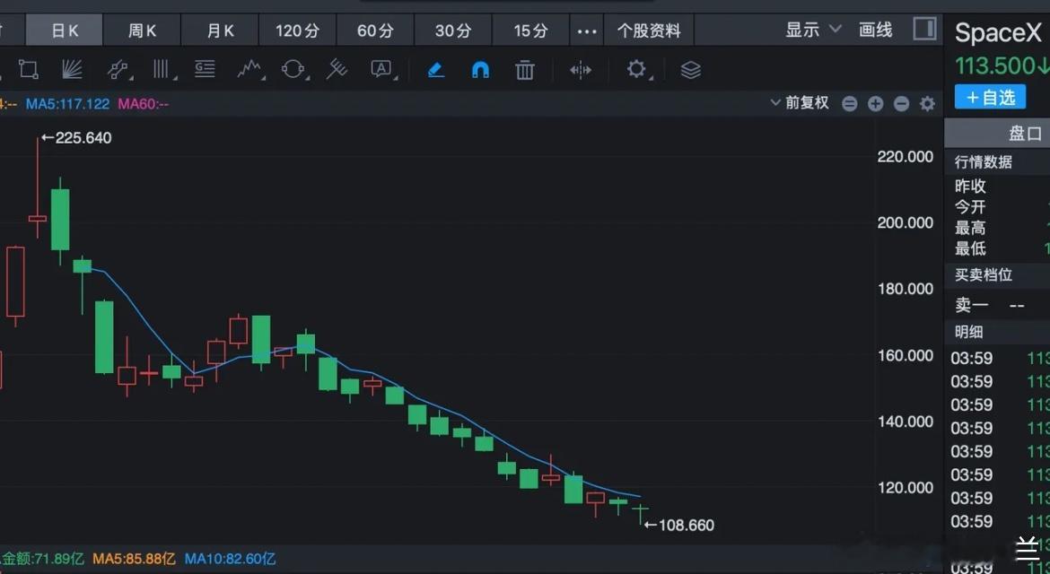
Task: Click the 180.000 price axis label
Action: [x=905, y=289]
